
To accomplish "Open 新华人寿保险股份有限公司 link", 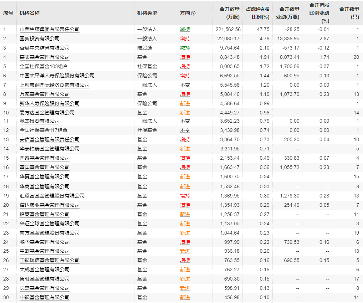I will click(x=50, y=103).
